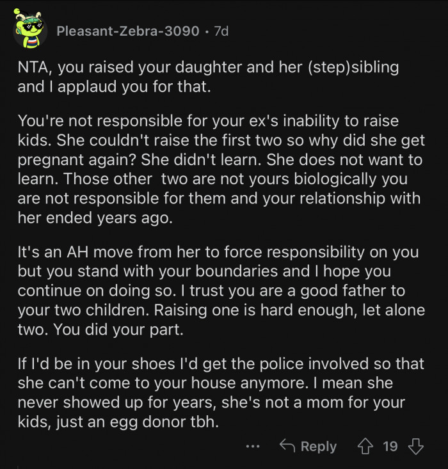Click the paragraph beginning You're not responsible
This screenshot has width=448, height=469.
221,170
